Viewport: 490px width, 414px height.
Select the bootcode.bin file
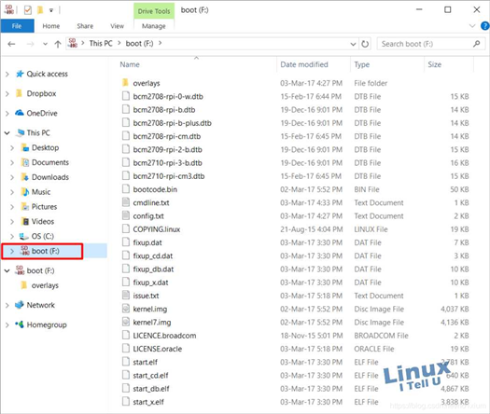(155, 189)
